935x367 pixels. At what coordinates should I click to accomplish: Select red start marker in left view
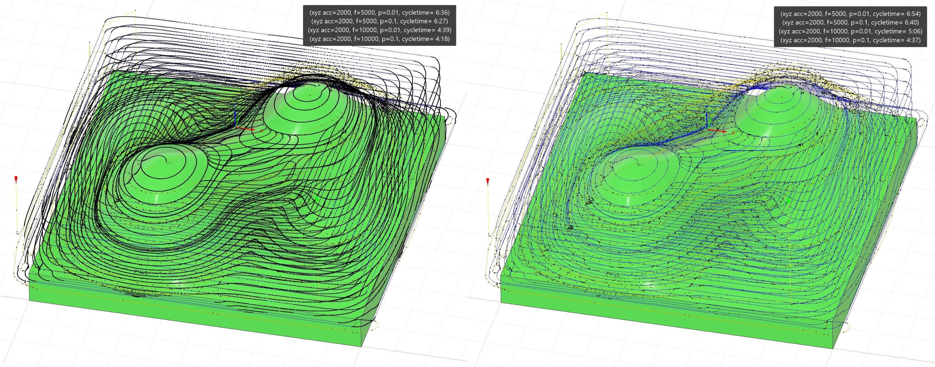tap(16, 179)
